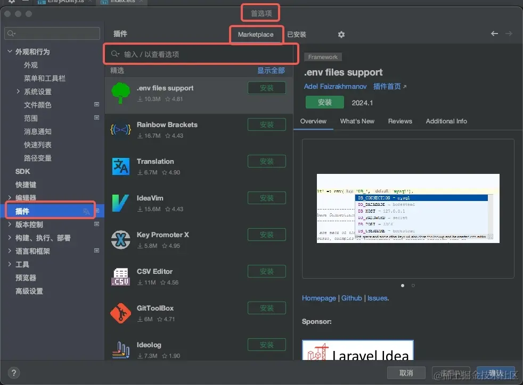Open the Github link

pyautogui.click(x=352, y=298)
